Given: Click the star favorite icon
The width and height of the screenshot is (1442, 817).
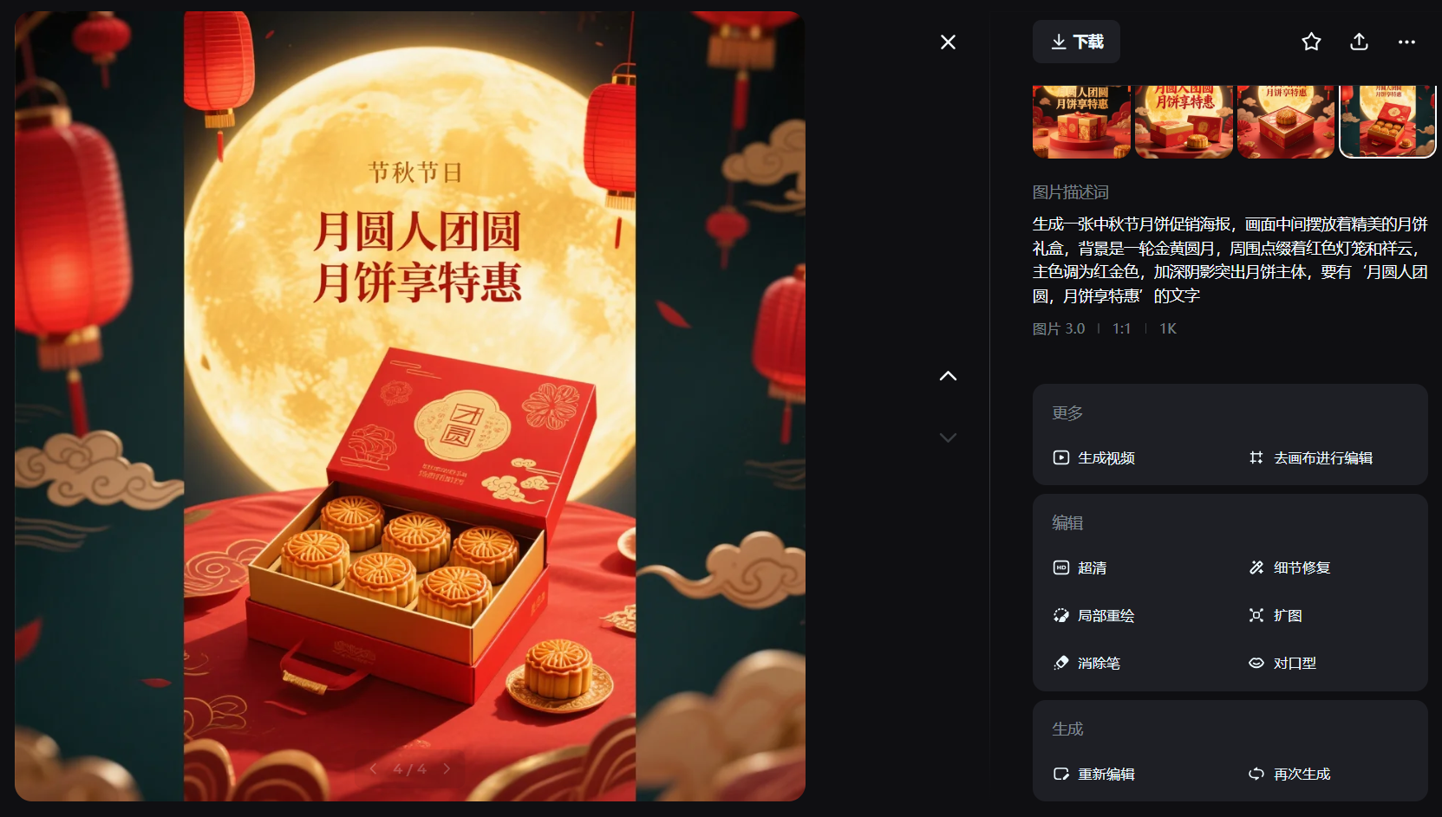Looking at the screenshot, I should coord(1311,42).
